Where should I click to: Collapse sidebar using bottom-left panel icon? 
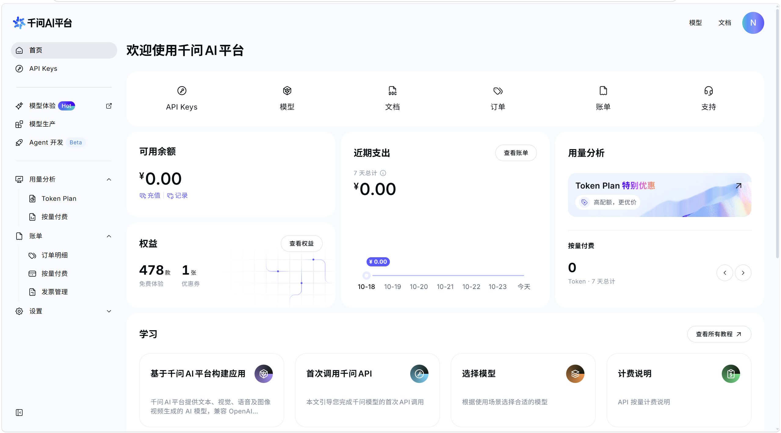tap(19, 413)
